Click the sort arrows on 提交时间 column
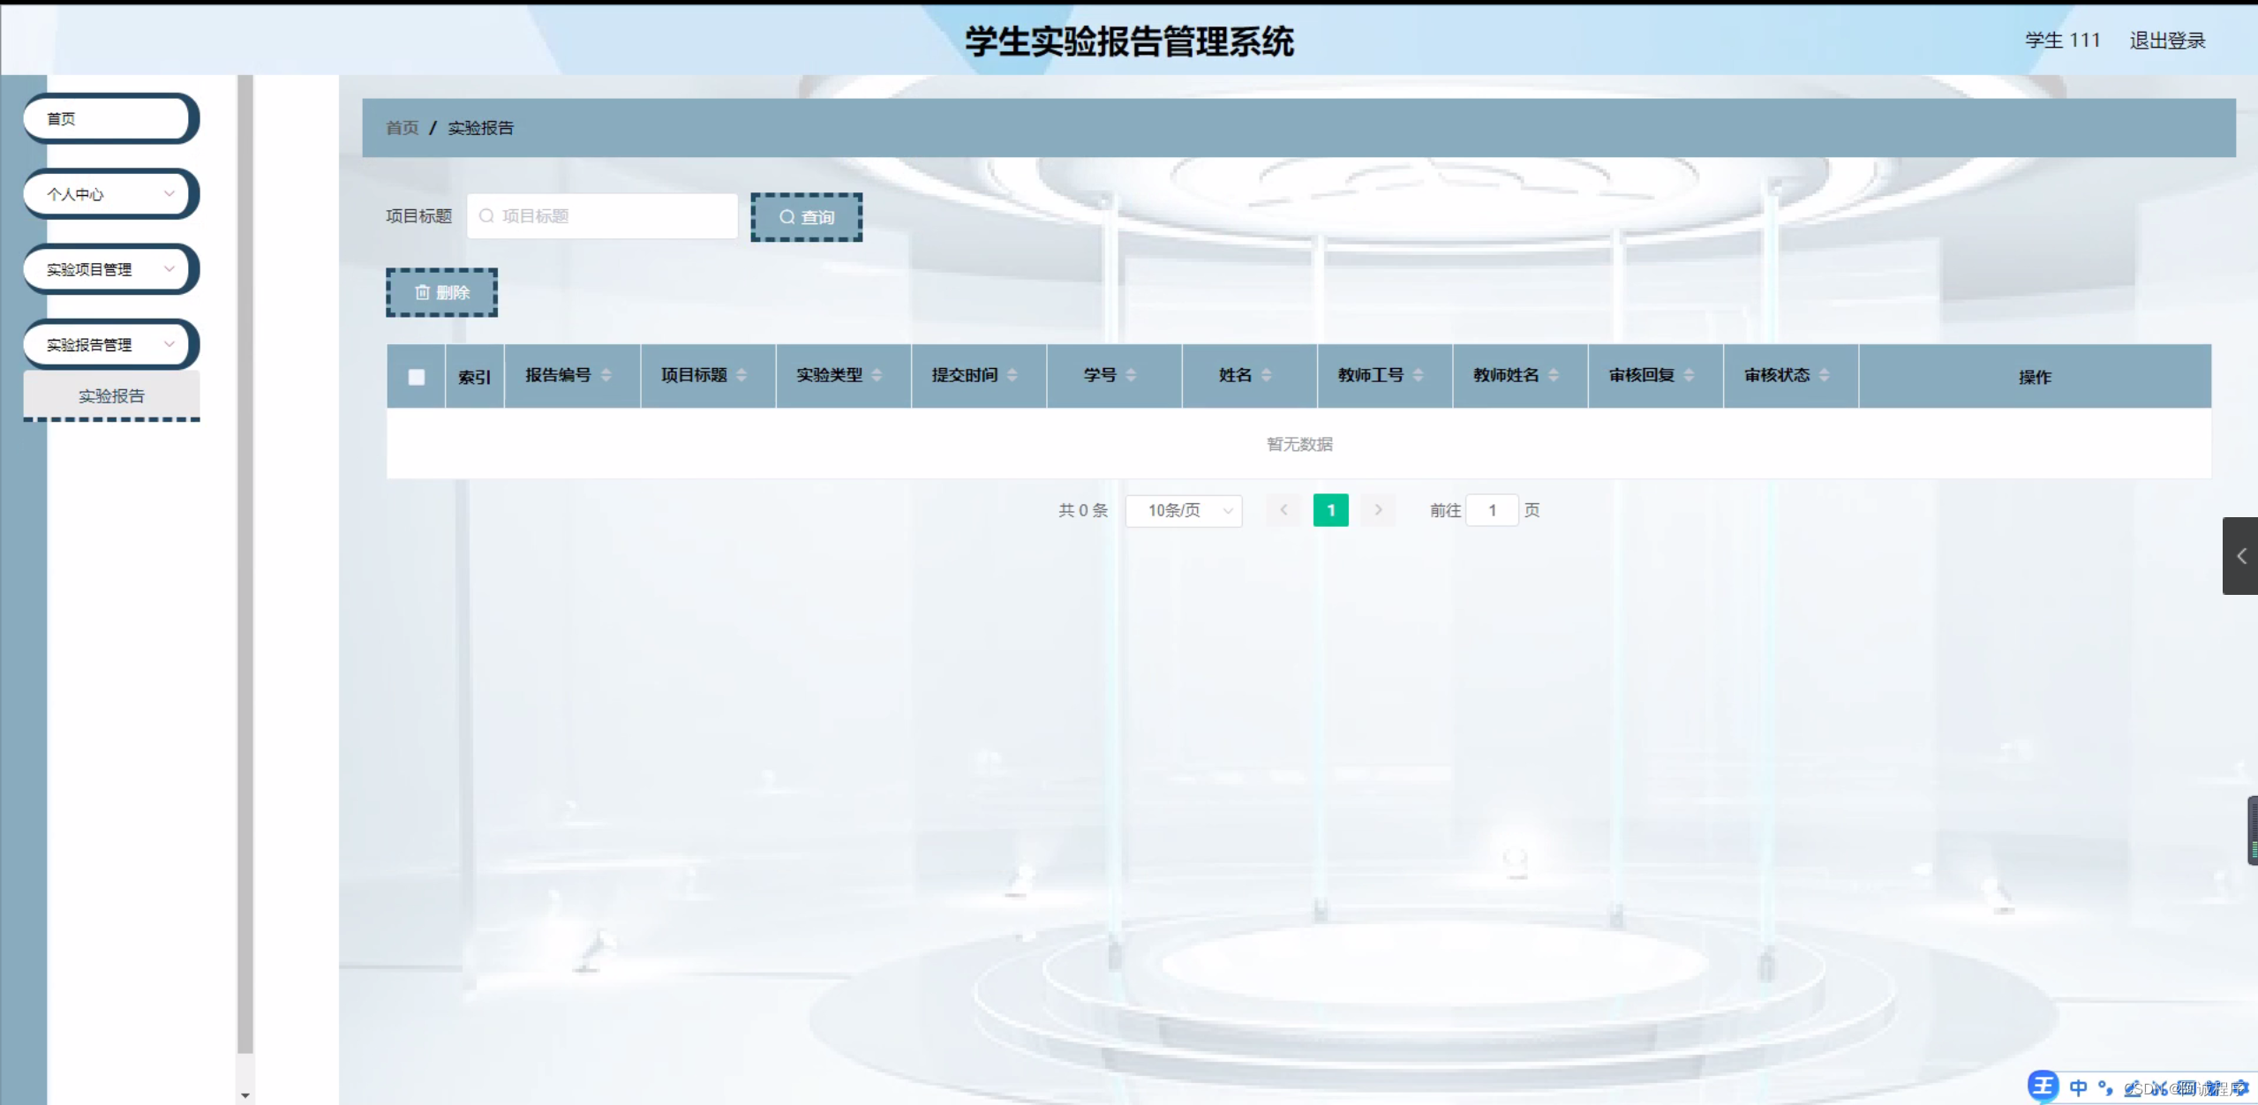This screenshot has height=1105, width=2258. 1012,375
